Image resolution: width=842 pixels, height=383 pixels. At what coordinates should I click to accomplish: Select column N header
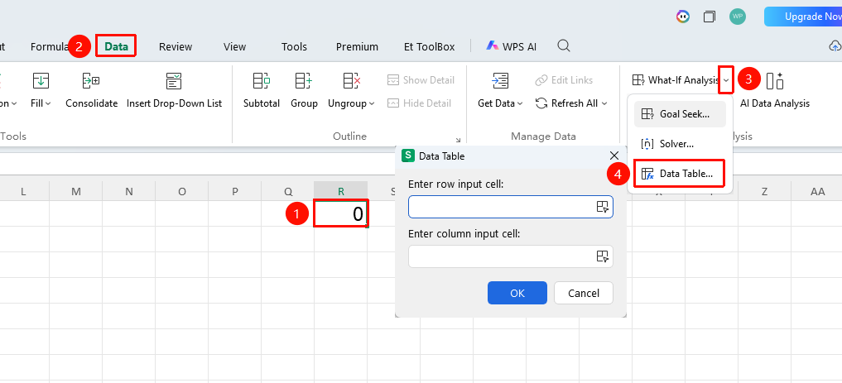pyautogui.click(x=129, y=191)
